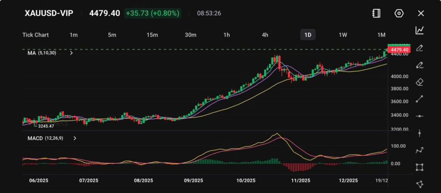Select the 1D timeframe
The height and width of the screenshot is (193, 441).
click(307, 35)
